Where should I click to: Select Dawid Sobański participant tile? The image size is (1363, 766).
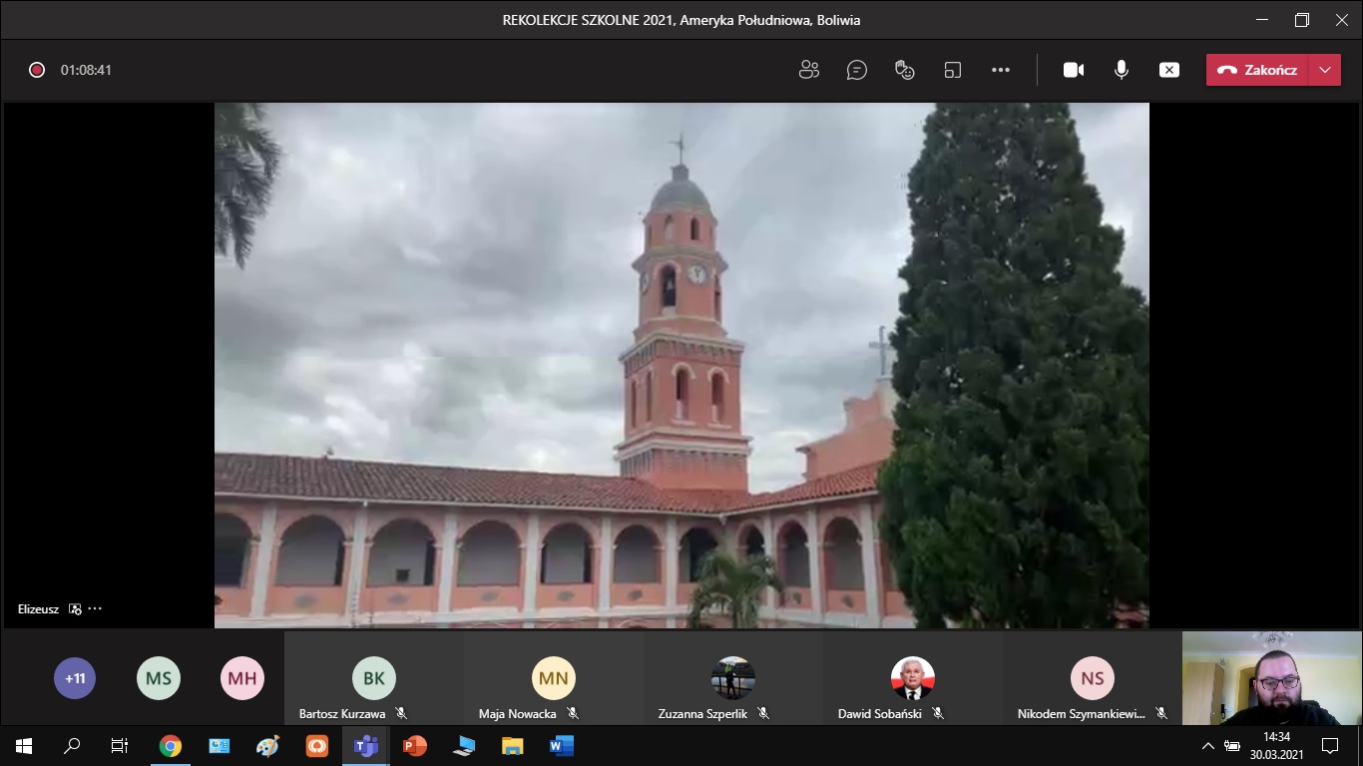[x=913, y=680]
